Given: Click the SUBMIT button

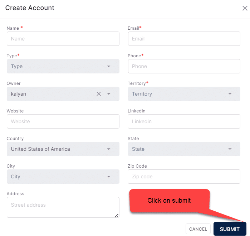Looking at the screenshot, I should 230,229.
